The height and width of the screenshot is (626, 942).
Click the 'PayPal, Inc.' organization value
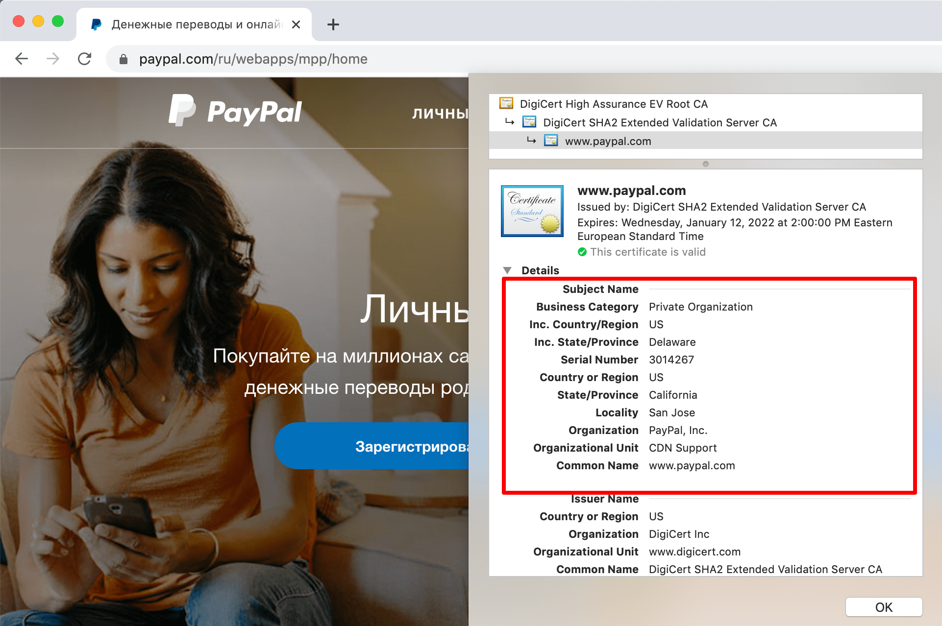[x=678, y=430]
